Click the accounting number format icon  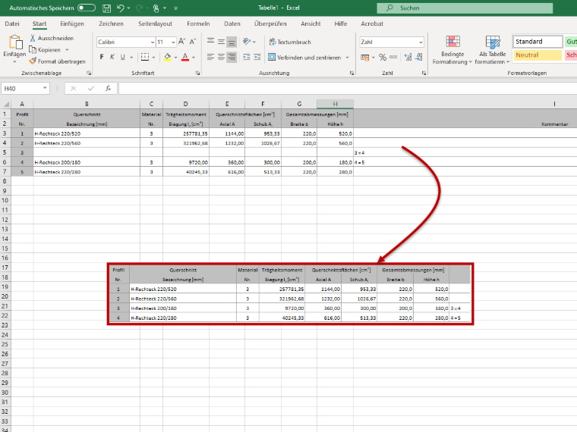pos(364,58)
